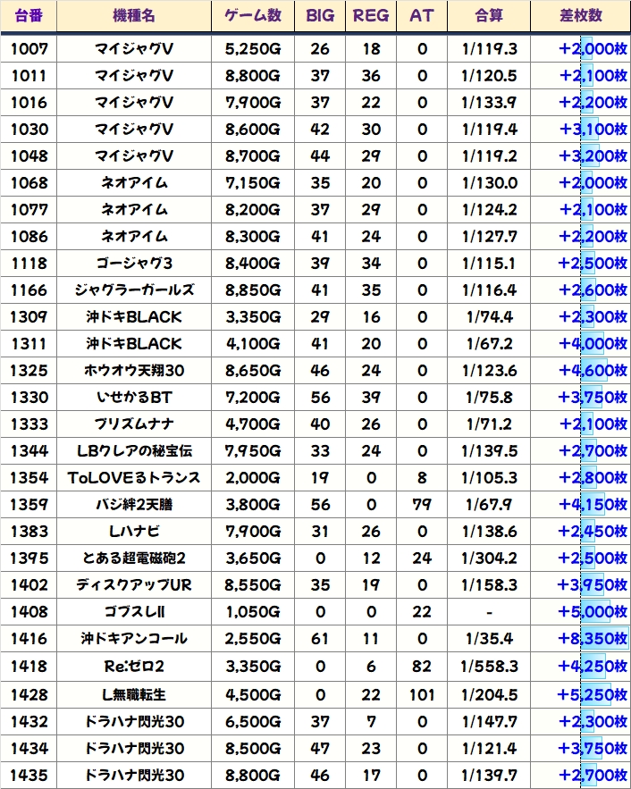
Task: Select the 5,250G game count cell
Action: point(253,49)
